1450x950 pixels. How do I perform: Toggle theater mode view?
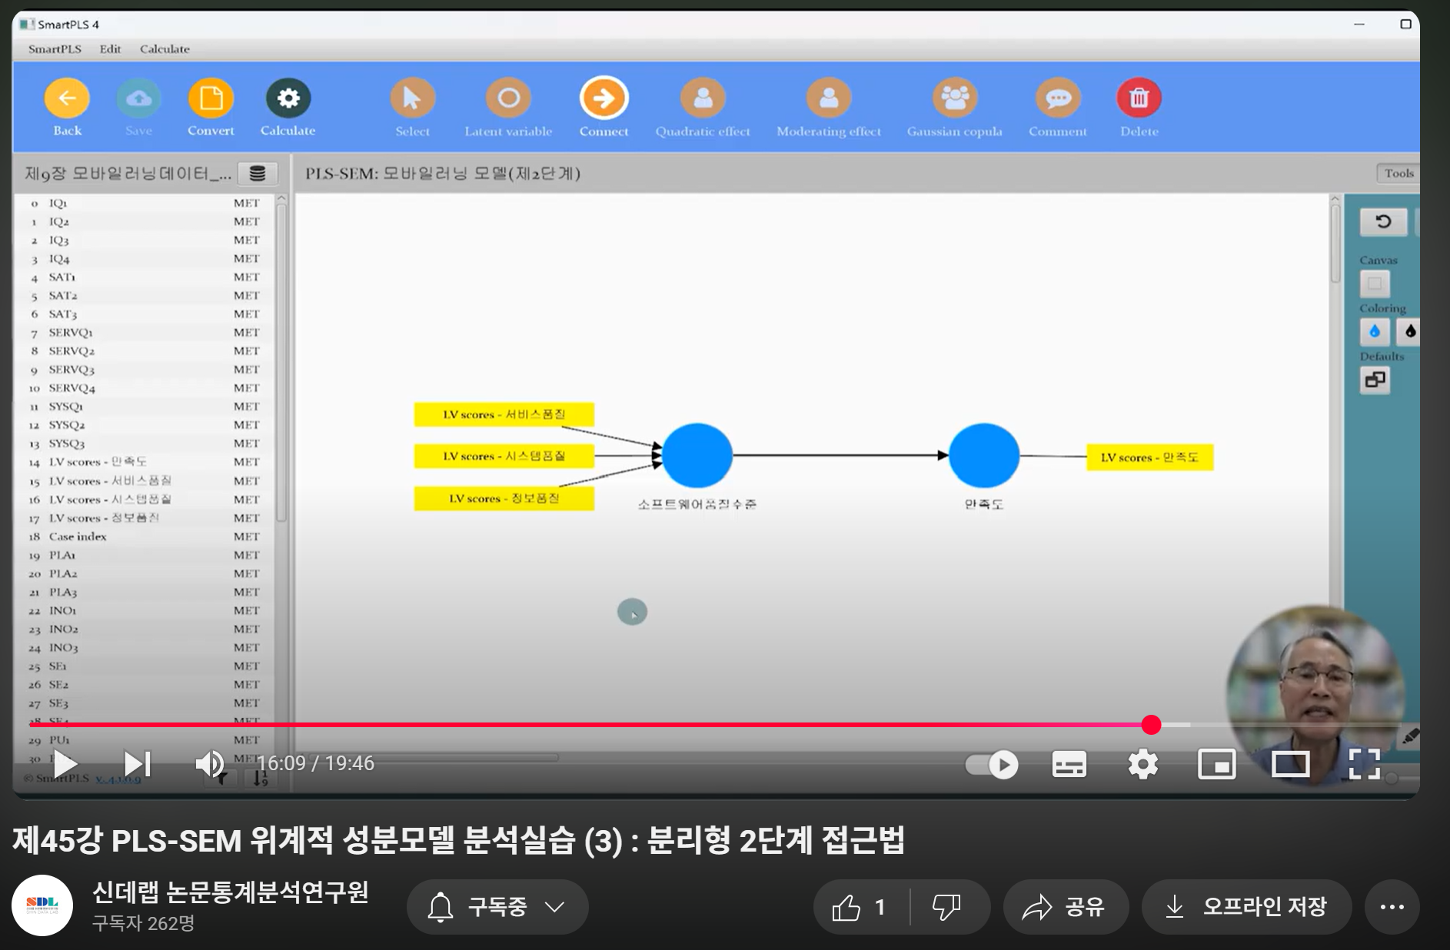point(1291,765)
